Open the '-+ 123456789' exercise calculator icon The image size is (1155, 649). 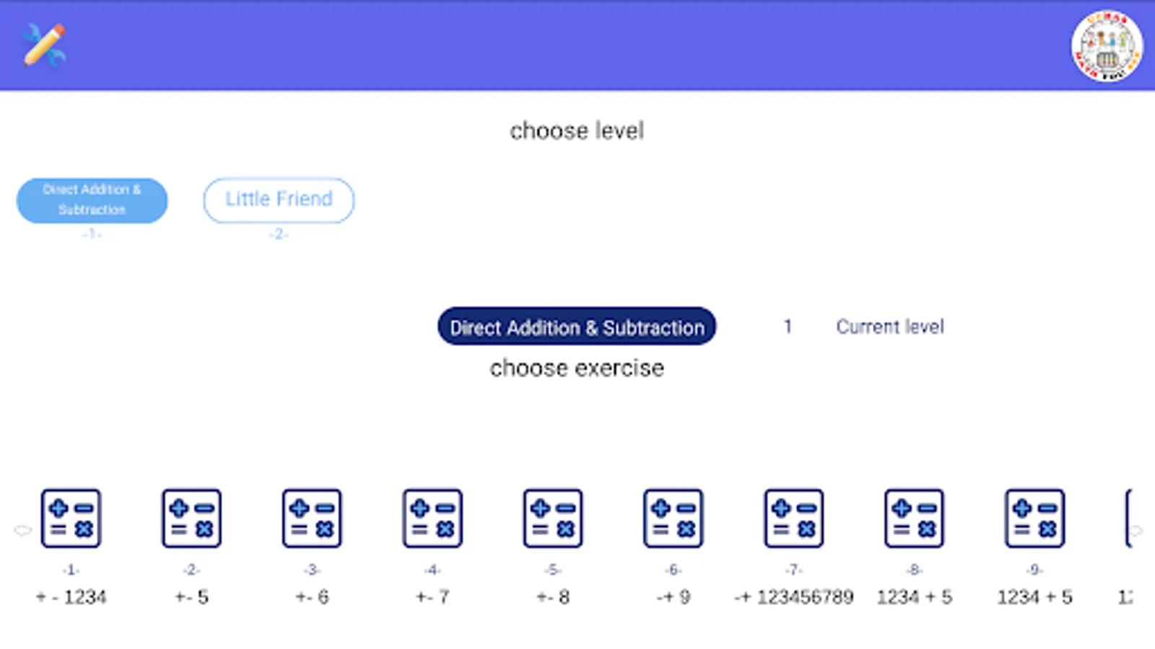[793, 518]
